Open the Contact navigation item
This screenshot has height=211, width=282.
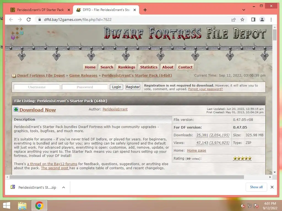pos(185,67)
